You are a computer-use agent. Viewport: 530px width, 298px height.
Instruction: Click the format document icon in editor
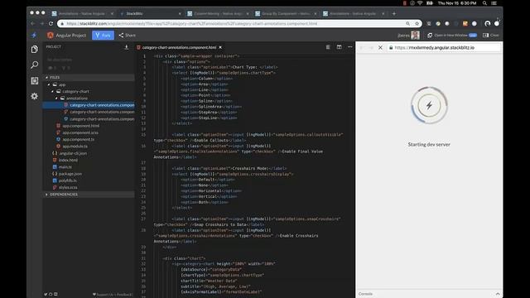tap(328, 47)
